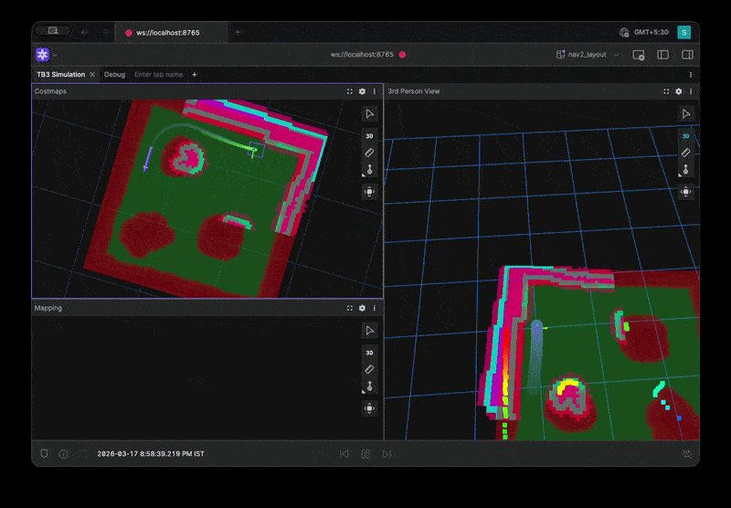Click the Costmaps panel title
This screenshot has width=731, height=508.
coord(50,91)
